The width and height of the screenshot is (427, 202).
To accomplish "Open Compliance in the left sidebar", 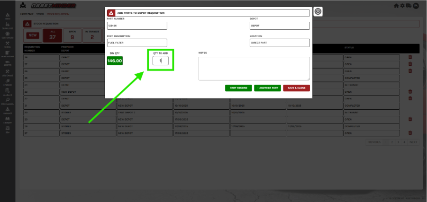I will (8, 101).
